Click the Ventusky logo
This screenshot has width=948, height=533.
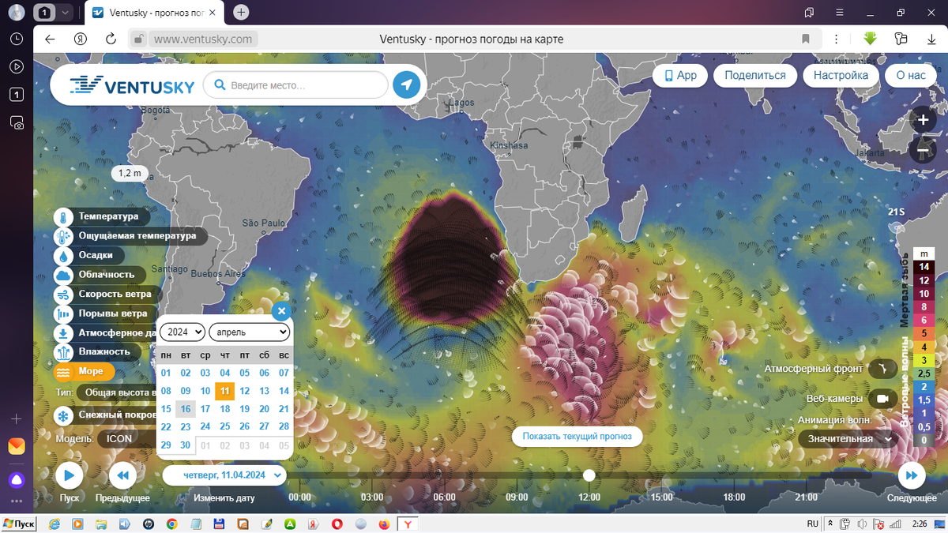(x=131, y=85)
